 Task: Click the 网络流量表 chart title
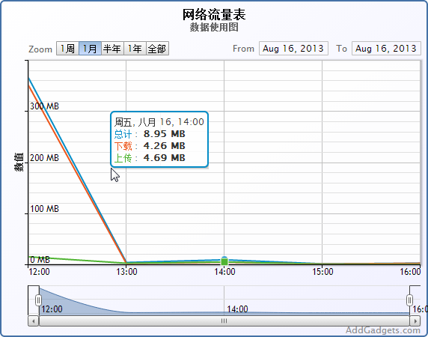(214, 15)
